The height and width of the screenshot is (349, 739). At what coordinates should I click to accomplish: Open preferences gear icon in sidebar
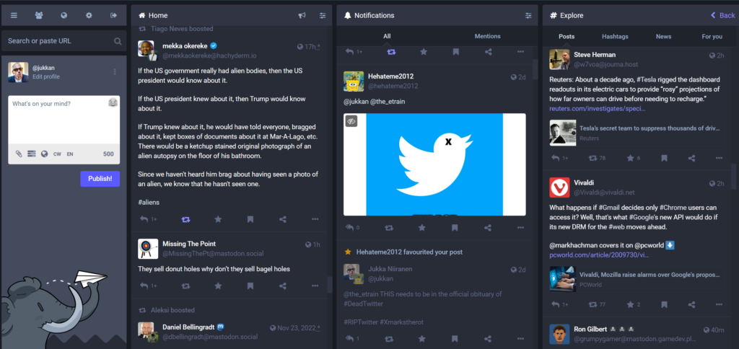pyautogui.click(x=89, y=15)
